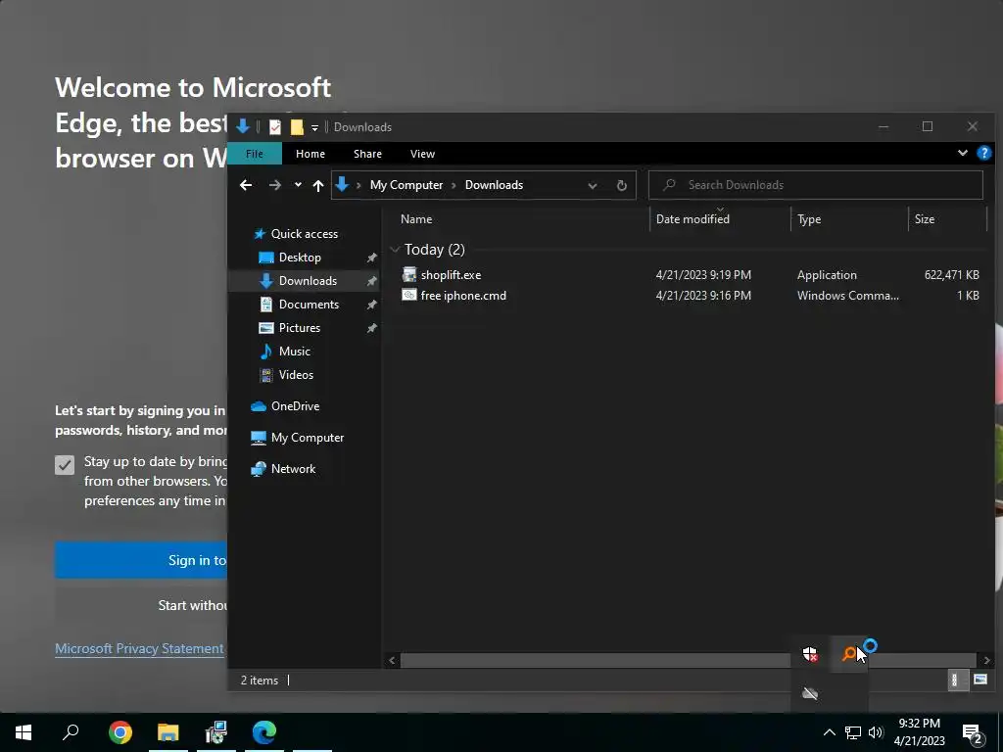This screenshot has height=752, width=1003.
Task: Click the horizontal scrollbar left arrow
Action: coord(392,661)
